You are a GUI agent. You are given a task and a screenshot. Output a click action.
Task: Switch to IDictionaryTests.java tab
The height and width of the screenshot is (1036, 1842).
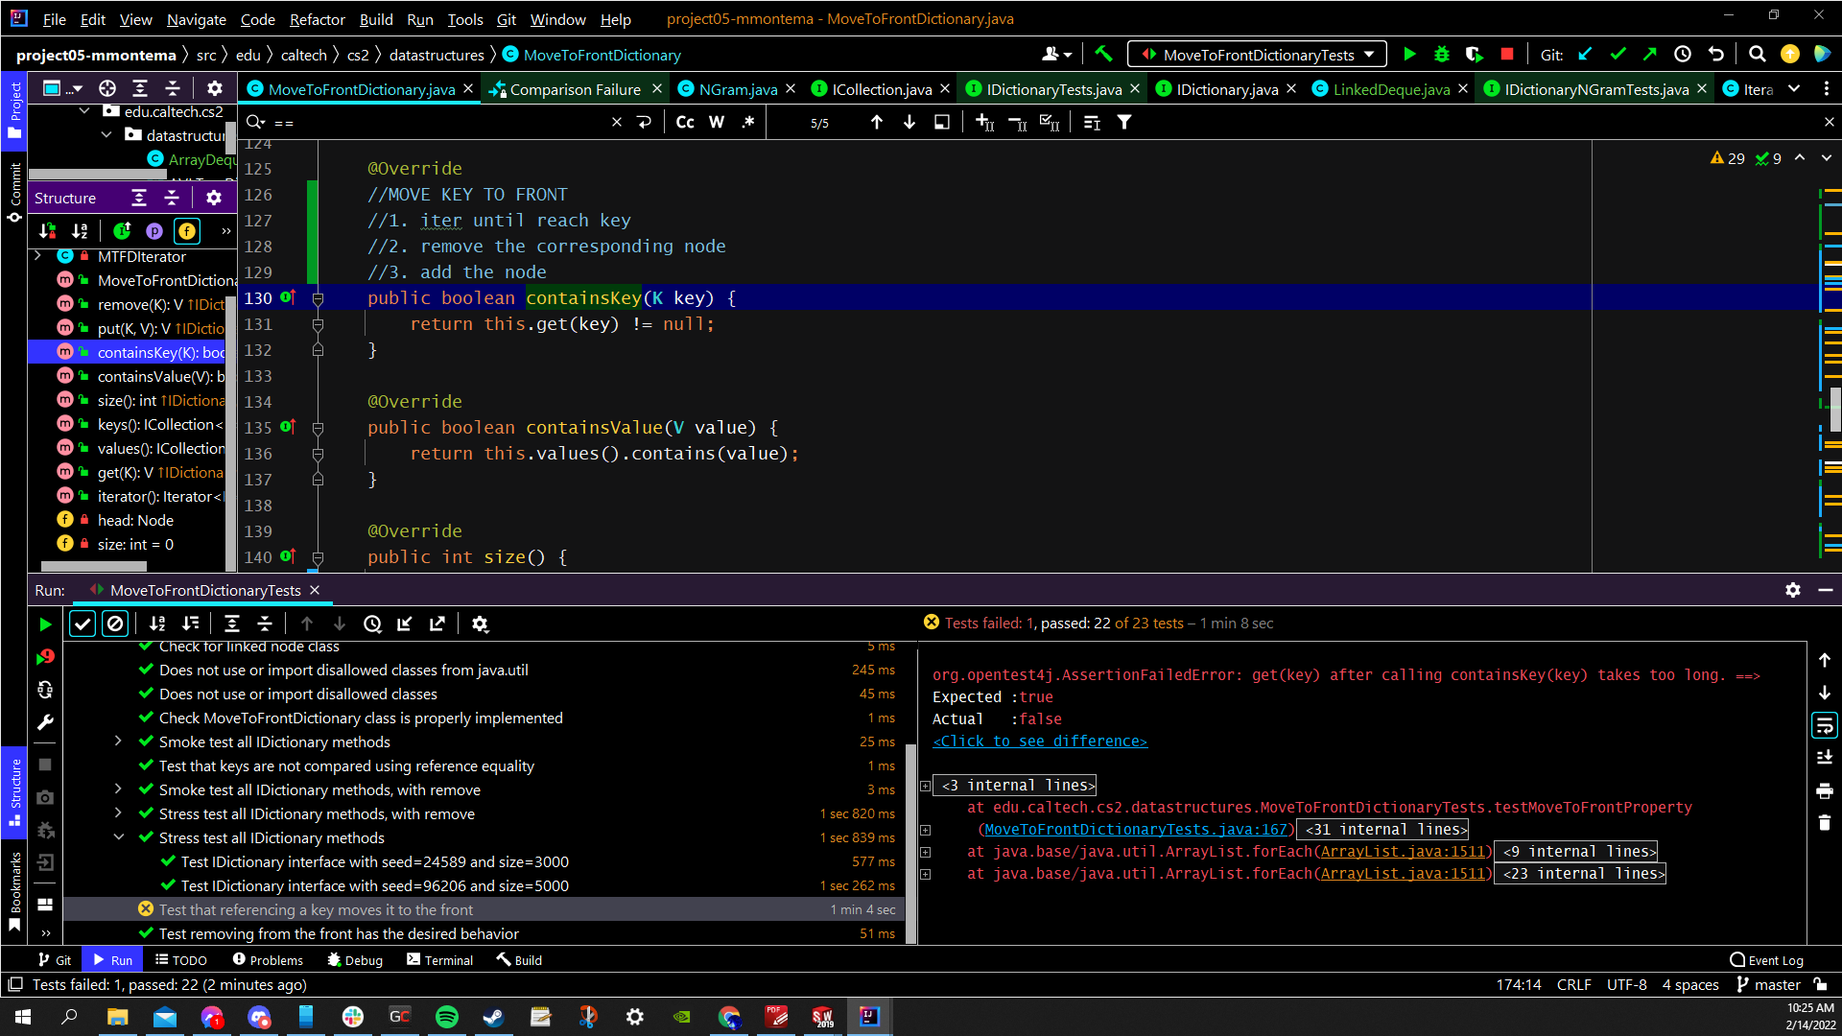[1053, 89]
